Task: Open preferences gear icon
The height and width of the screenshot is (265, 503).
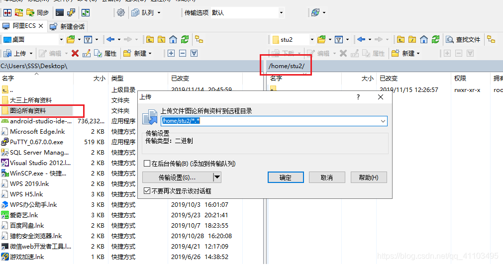Action: [121, 13]
